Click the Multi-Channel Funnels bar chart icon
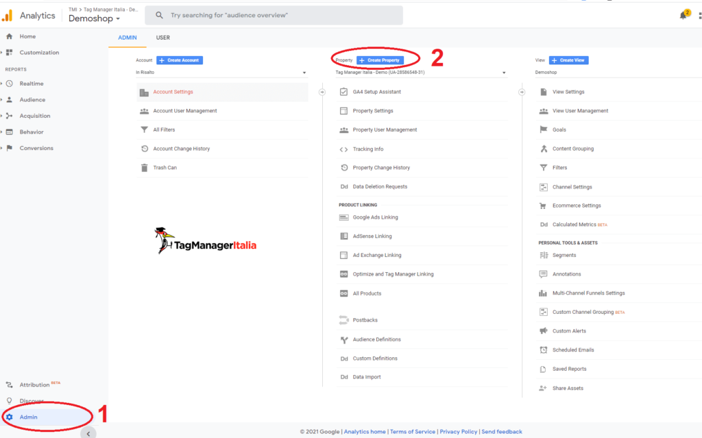Image resolution: width=702 pixels, height=438 pixels. [543, 293]
